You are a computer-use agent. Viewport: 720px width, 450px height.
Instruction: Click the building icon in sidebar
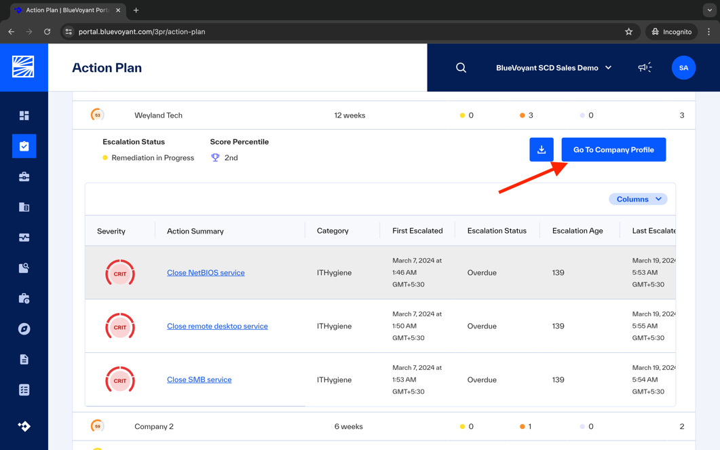[24, 207]
